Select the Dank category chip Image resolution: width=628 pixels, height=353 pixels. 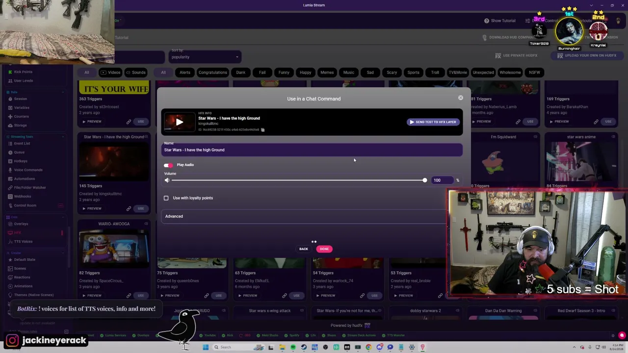coord(241,73)
